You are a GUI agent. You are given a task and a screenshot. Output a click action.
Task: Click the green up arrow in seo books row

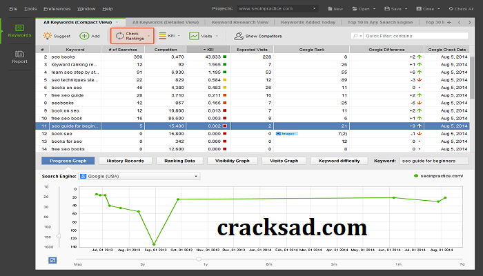420,57
